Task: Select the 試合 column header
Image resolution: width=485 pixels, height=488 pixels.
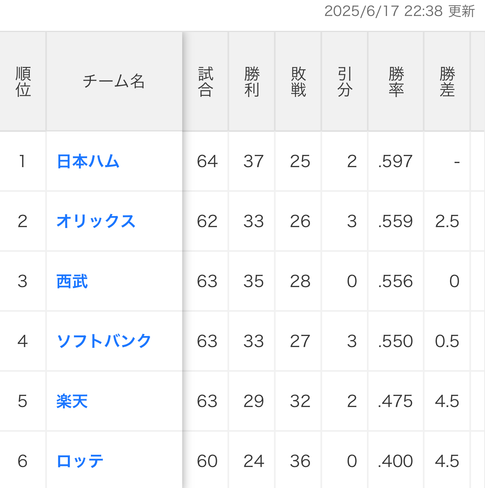Action: tap(206, 82)
